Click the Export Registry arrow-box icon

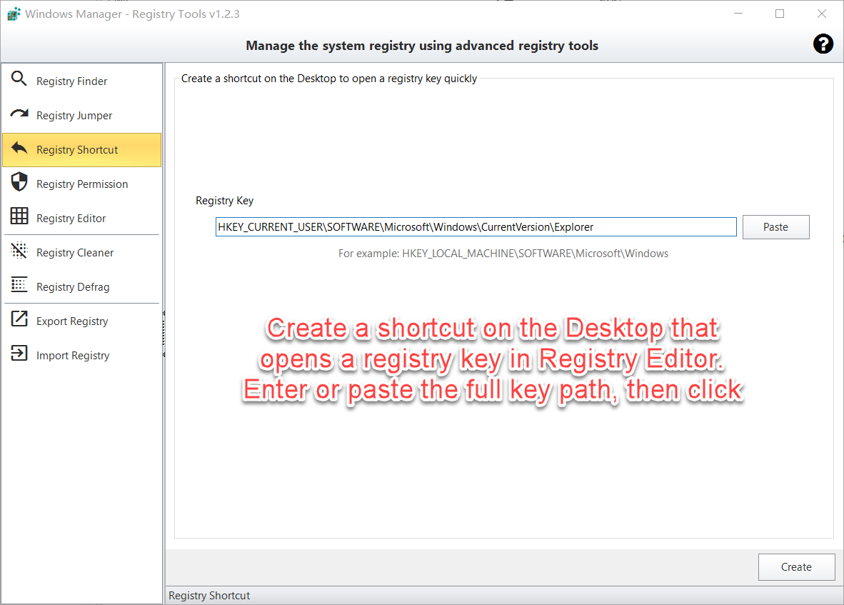19,319
